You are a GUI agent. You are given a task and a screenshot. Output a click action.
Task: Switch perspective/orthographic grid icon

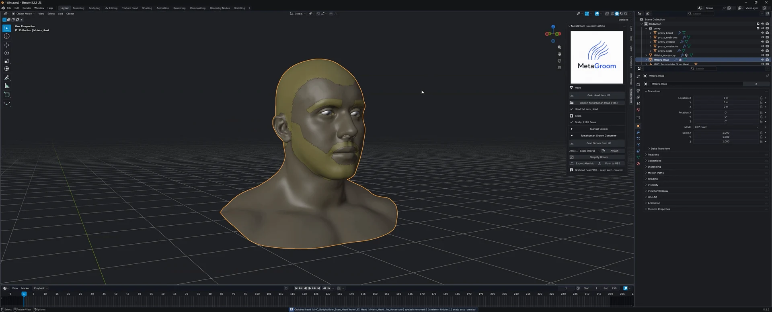(x=559, y=67)
